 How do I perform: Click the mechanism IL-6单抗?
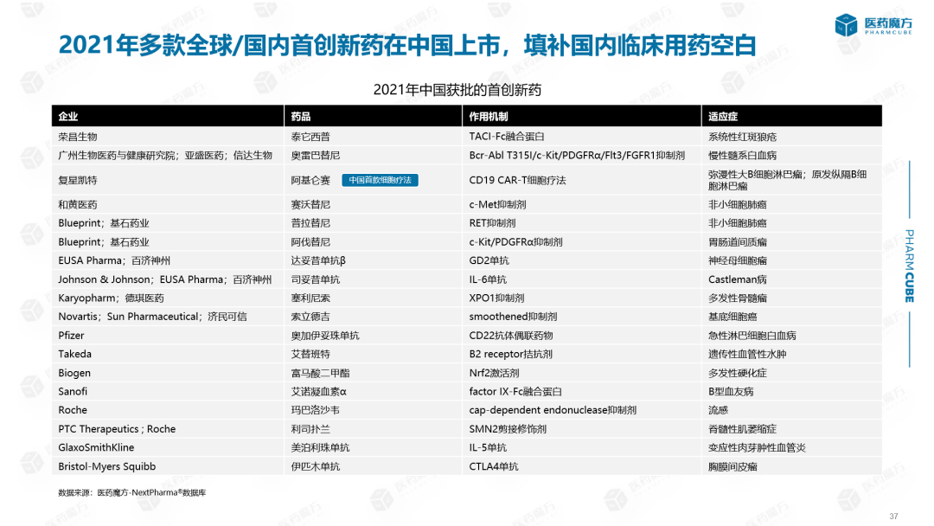(x=488, y=279)
